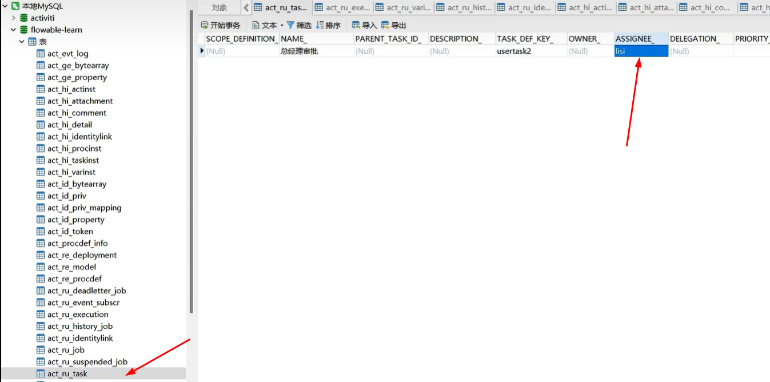The width and height of the screenshot is (770, 382).
Task: Click the 本地MySQL connection icon
Action: pos(15,6)
